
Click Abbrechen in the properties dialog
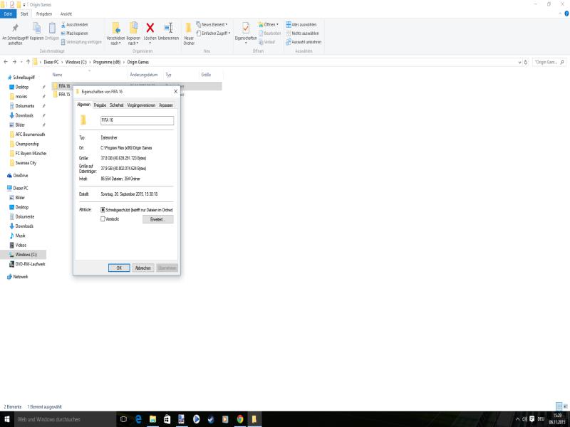[x=143, y=268]
